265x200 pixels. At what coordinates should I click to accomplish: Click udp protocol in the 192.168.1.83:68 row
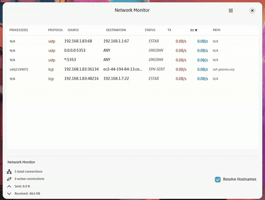[x=52, y=41]
